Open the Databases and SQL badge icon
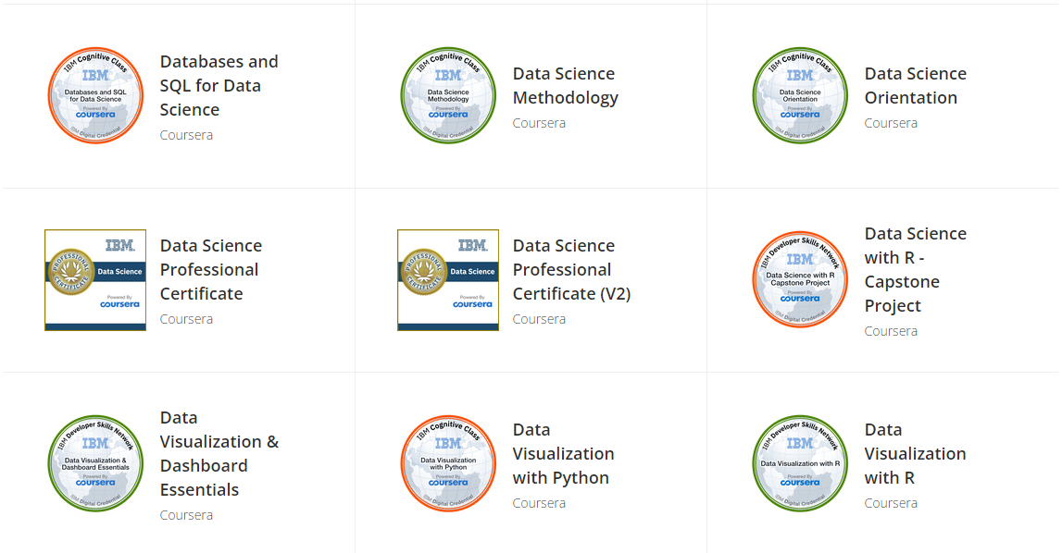The width and height of the screenshot is (1062, 553). tap(95, 95)
